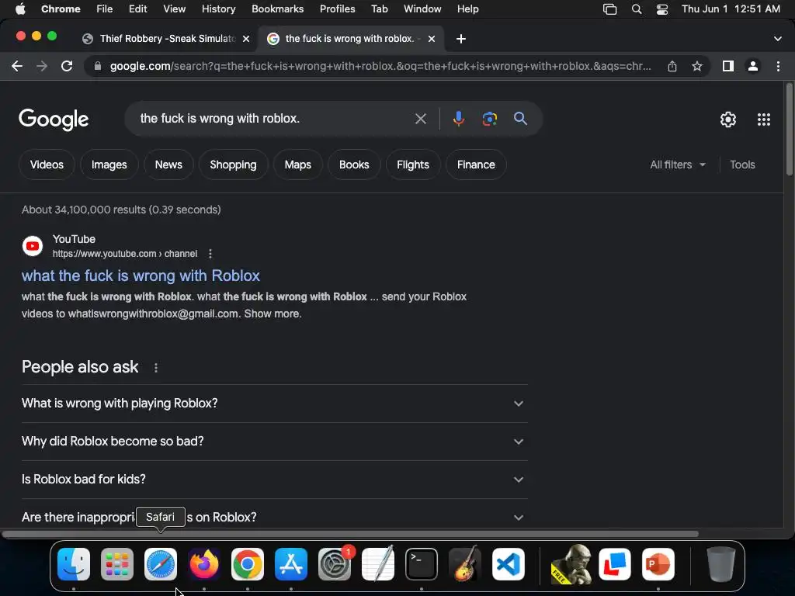
Task: Launch Firefox from the Dock
Action: 204,564
